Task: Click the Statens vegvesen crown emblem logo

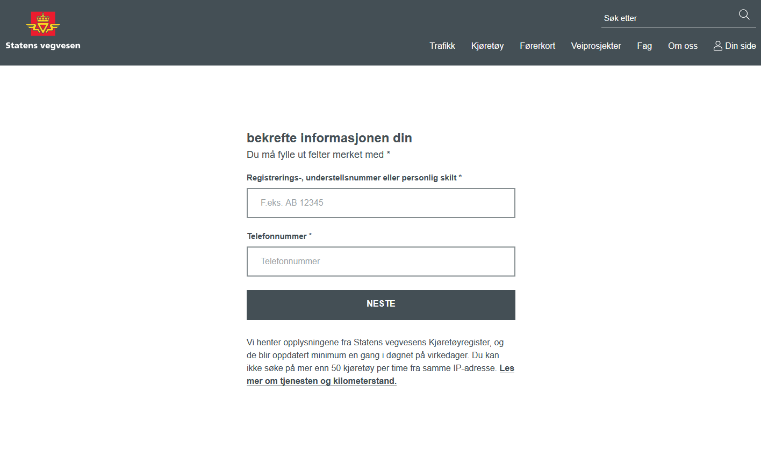Action: click(x=43, y=24)
